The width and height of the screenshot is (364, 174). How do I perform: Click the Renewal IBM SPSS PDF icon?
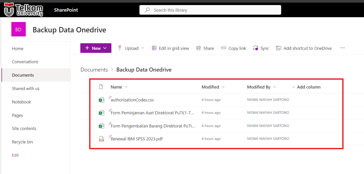[x=101, y=139]
